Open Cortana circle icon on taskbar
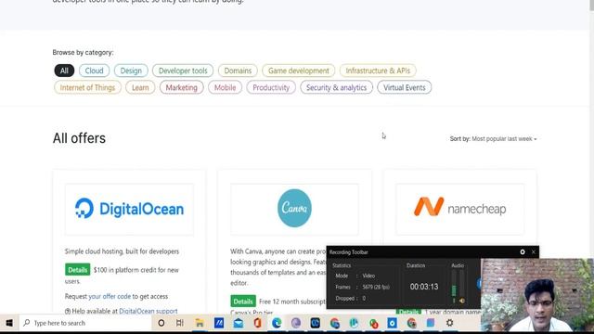The height and width of the screenshot is (334, 594). (x=161, y=323)
